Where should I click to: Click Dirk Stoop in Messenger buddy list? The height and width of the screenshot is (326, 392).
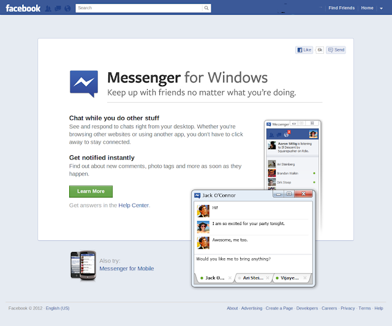292,182
